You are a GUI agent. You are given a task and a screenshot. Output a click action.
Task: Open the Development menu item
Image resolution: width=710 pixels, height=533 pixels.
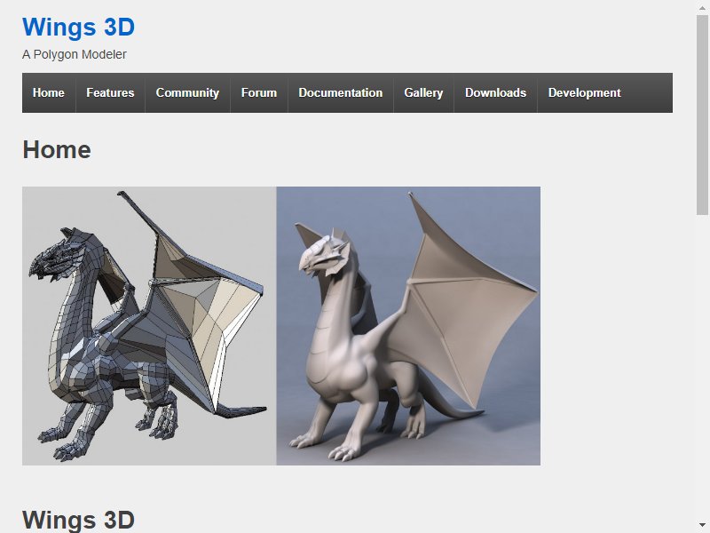584,93
